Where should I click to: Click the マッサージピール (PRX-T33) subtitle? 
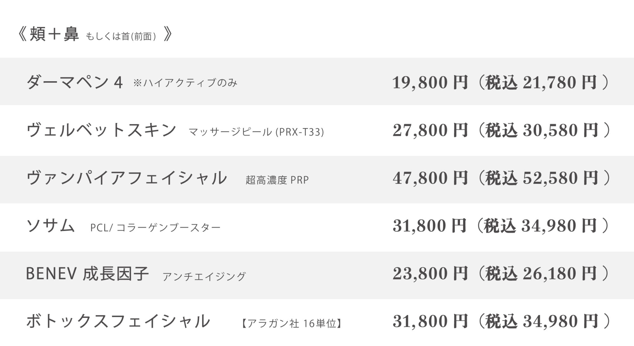(x=256, y=132)
